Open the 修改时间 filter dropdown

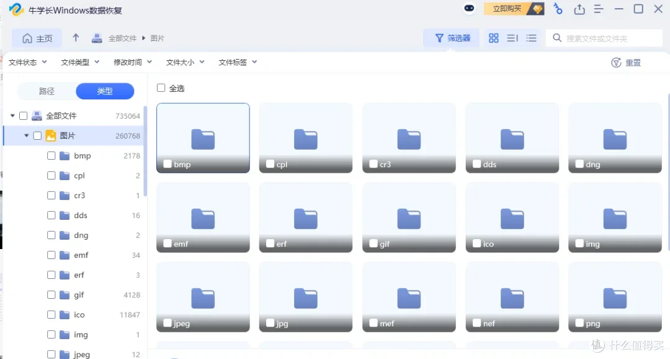tap(133, 62)
